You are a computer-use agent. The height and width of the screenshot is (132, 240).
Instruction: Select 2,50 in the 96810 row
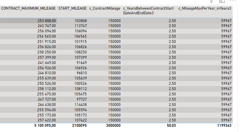point(172,73)
